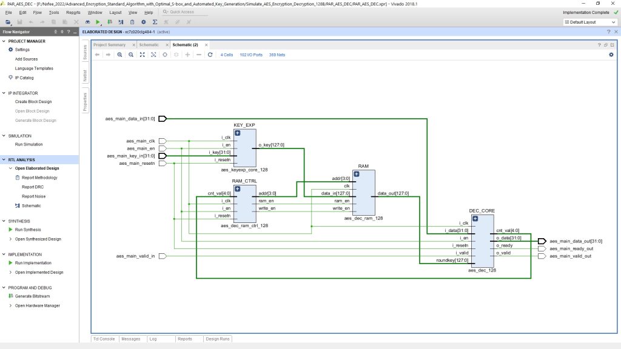Open schematic settings via gear icon
Image resolution: width=621 pixels, height=349 pixels.
(611, 55)
